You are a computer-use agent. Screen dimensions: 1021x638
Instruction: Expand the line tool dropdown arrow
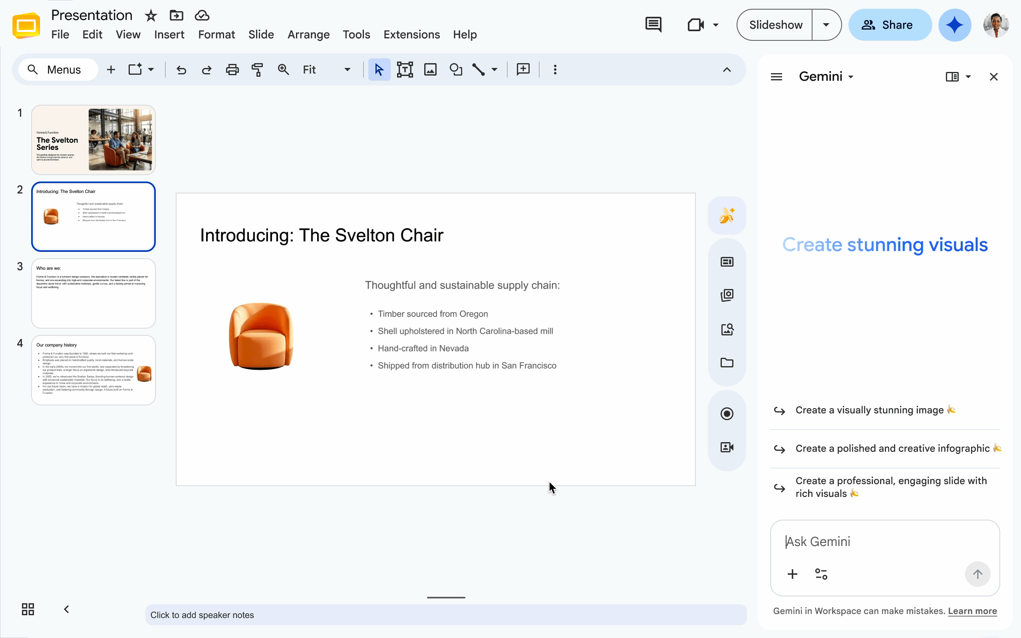[495, 70]
